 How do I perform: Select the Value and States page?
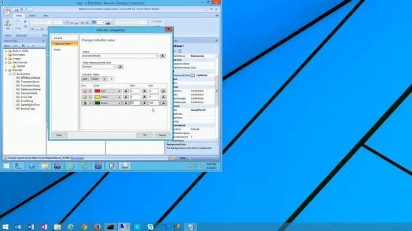[64, 44]
